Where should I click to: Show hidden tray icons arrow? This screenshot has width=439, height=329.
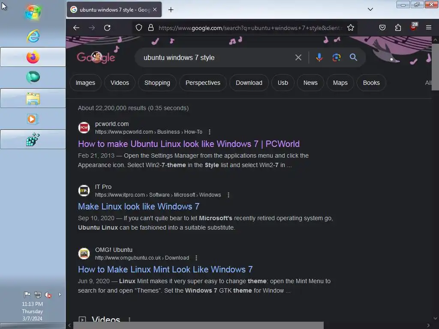pyautogui.click(x=60, y=294)
